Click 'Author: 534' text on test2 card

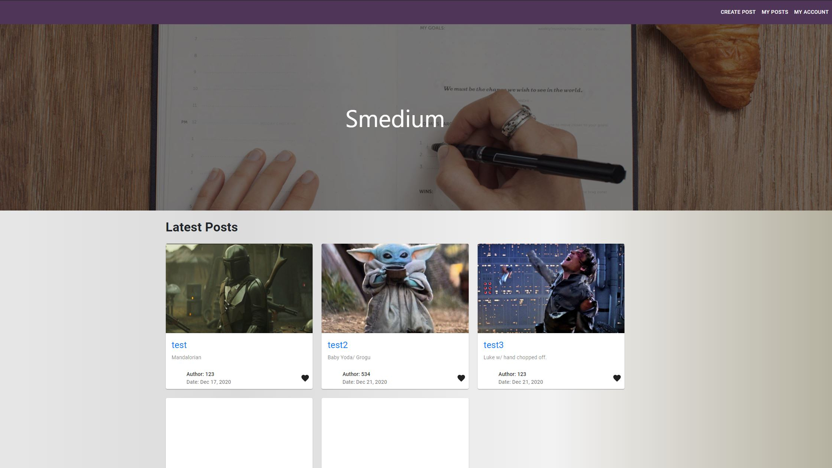(356, 374)
